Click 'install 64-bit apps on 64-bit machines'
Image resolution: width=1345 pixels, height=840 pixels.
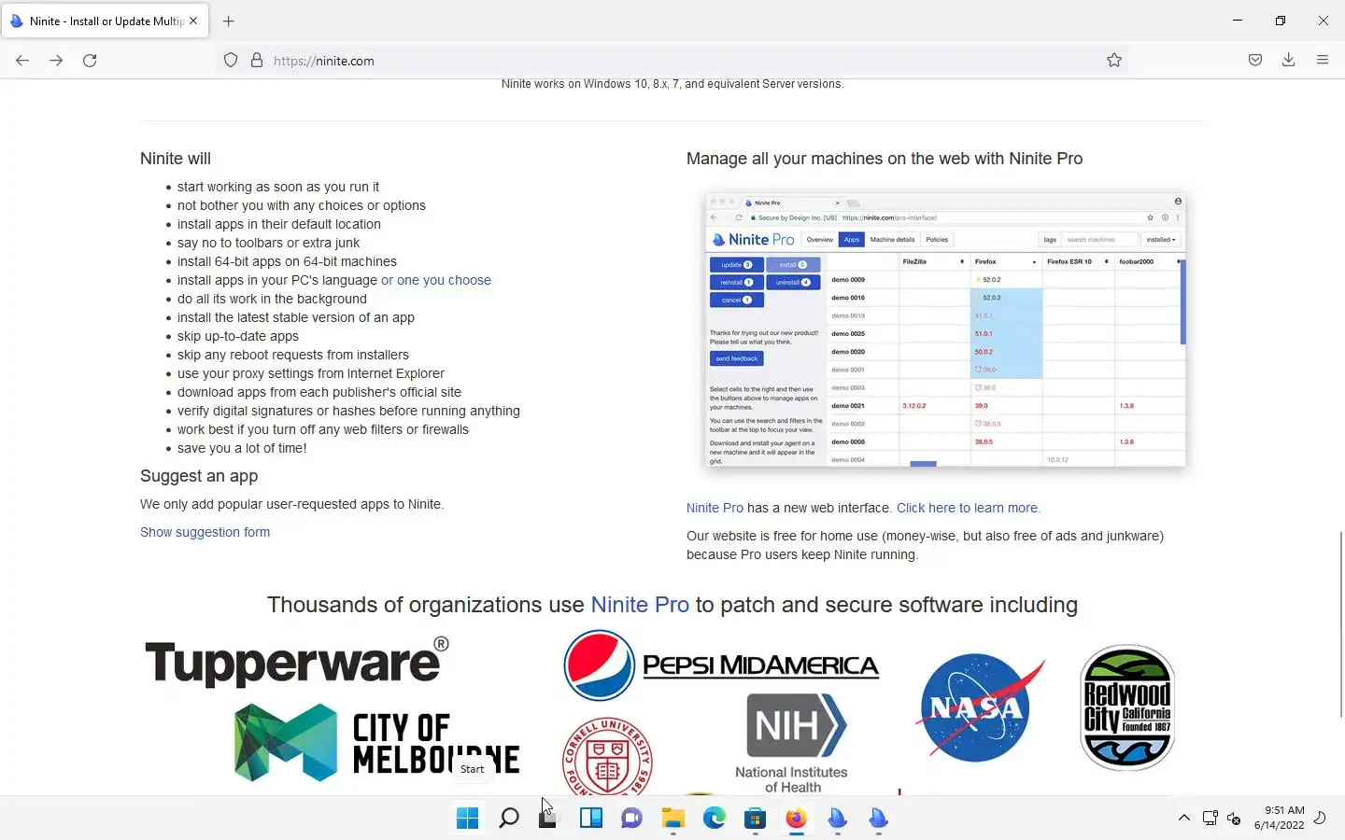[x=287, y=261]
